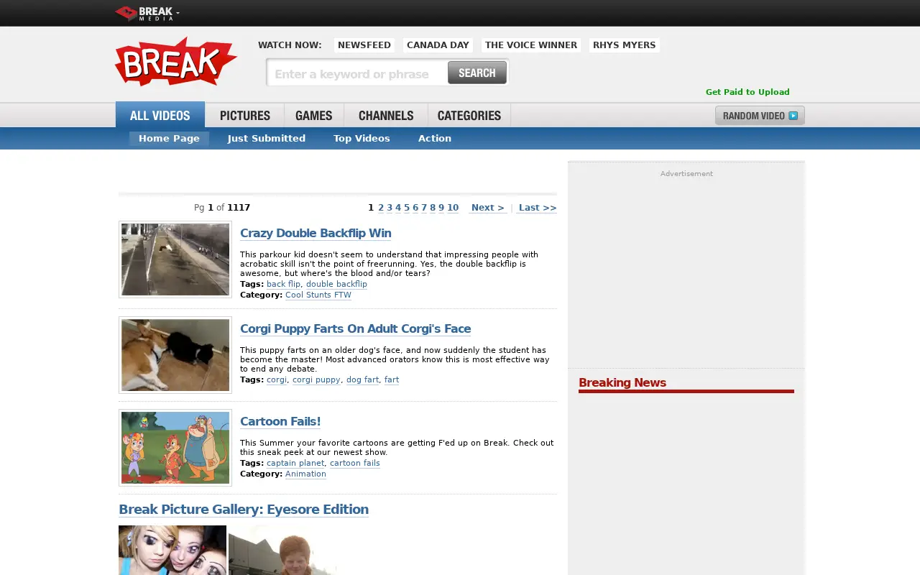
Task: Open the Break Media dropdown arrow
Action: (178, 12)
